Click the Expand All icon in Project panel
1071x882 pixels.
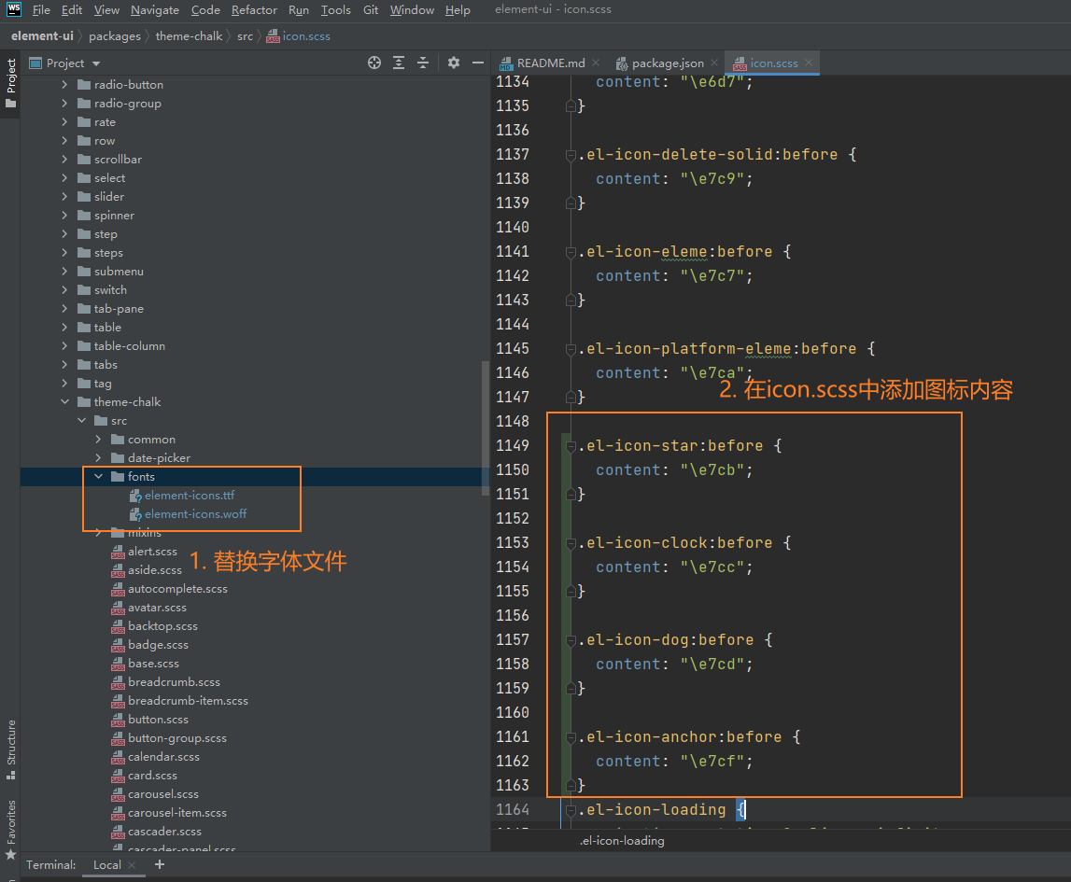point(399,63)
